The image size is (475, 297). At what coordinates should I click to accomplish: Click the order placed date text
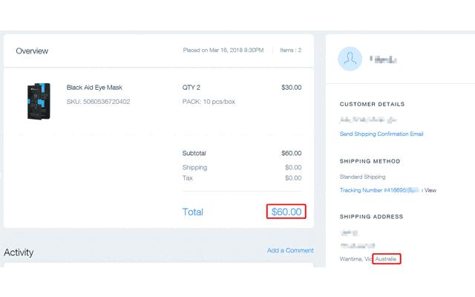coord(223,50)
